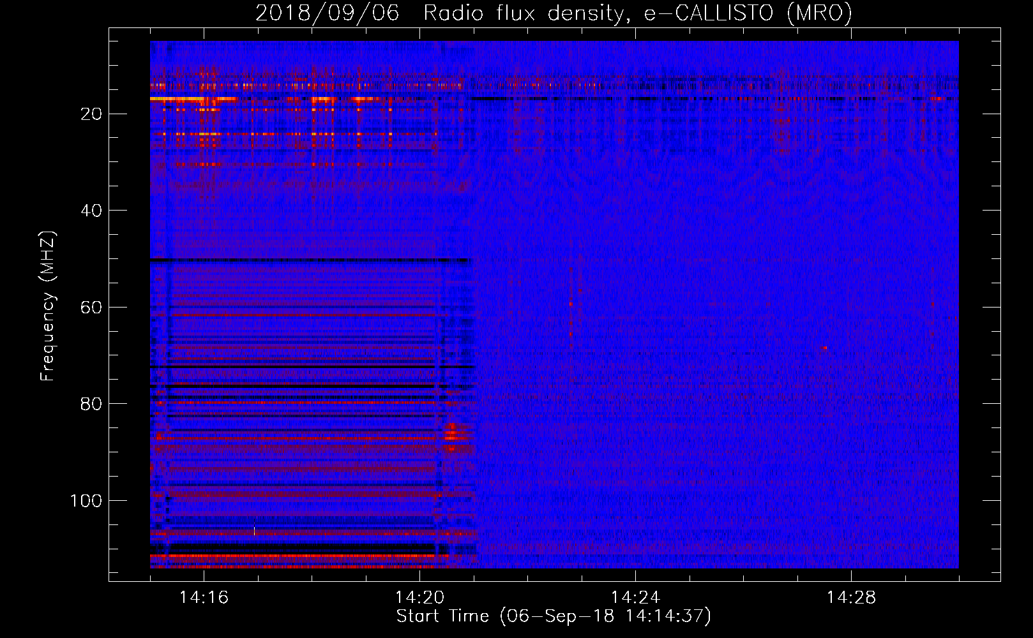Screen dimensions: 1033x638
Task: Click the '40' frequency tick label
Action: coord(92,211)
